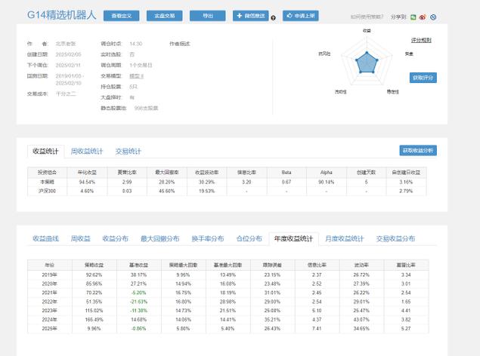Open the 评分规则 link
Screen dimensions: 480x356
pyautogui.click(x=421, y=38)
